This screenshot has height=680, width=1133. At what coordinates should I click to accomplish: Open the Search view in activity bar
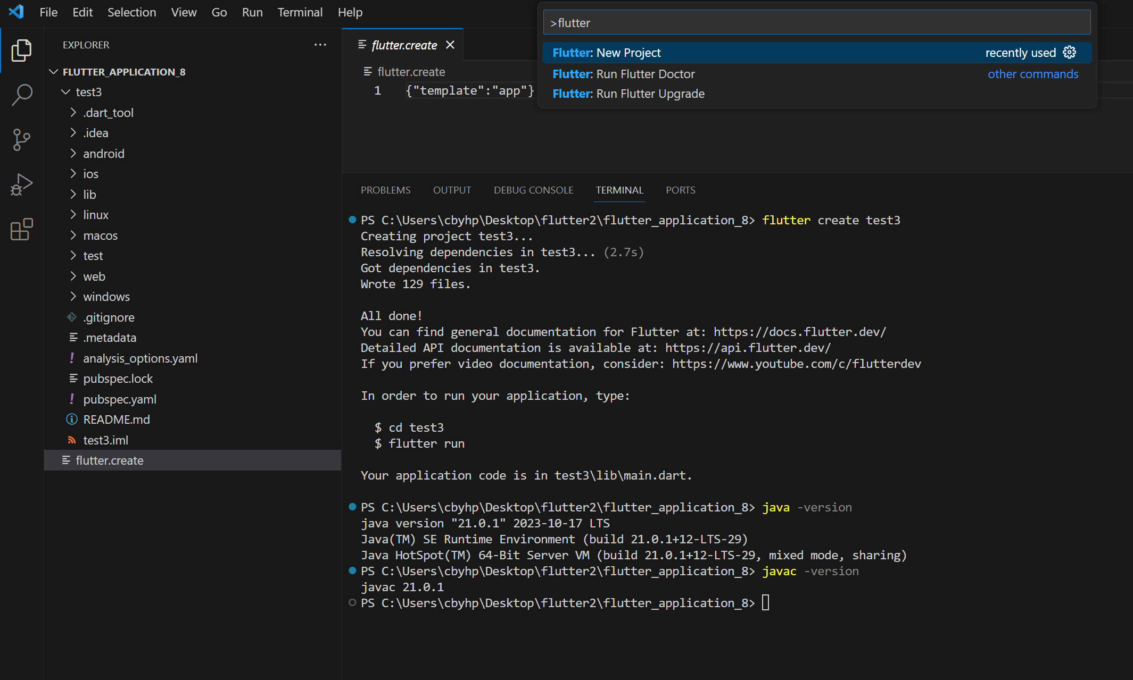point(21,95)
